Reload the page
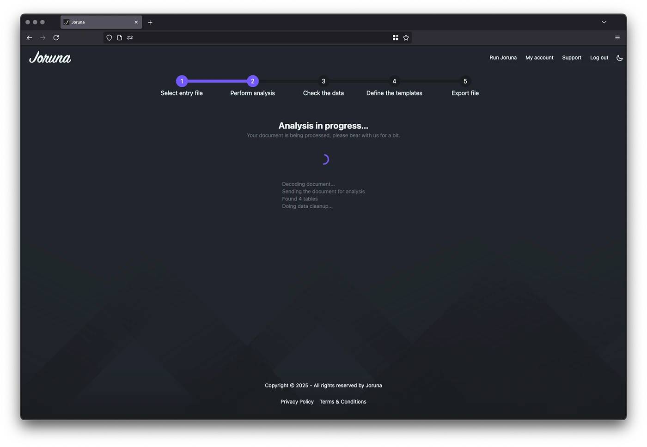Viewport: 647px width, 447px height. (x=56, y=38)
